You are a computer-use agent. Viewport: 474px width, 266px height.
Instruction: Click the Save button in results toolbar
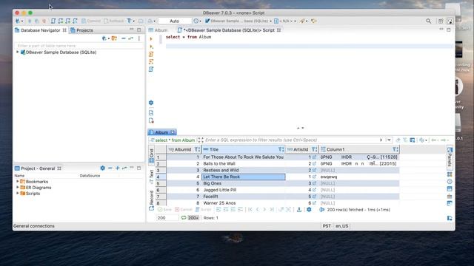164,210
